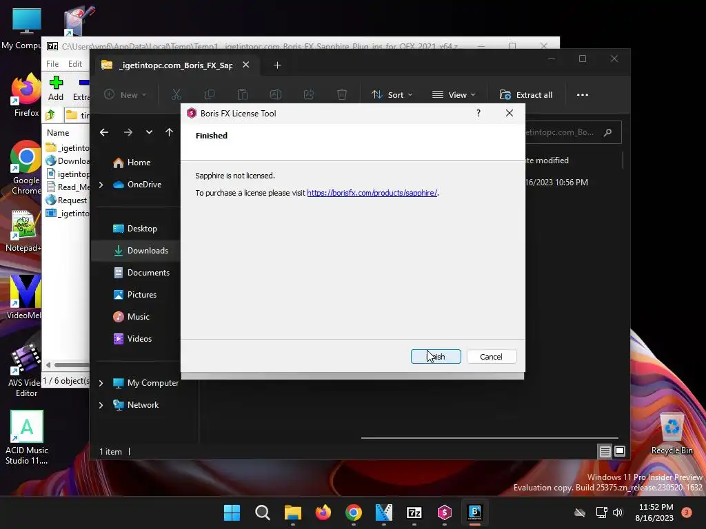Image resolution: width=706 pixels, height=529 pixels.
Task: Open Pictures in Explorer sidebar
Action: click(135, 295)
